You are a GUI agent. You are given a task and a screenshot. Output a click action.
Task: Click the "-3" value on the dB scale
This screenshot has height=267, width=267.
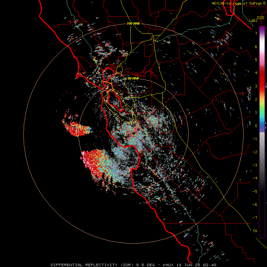point(255,165)
